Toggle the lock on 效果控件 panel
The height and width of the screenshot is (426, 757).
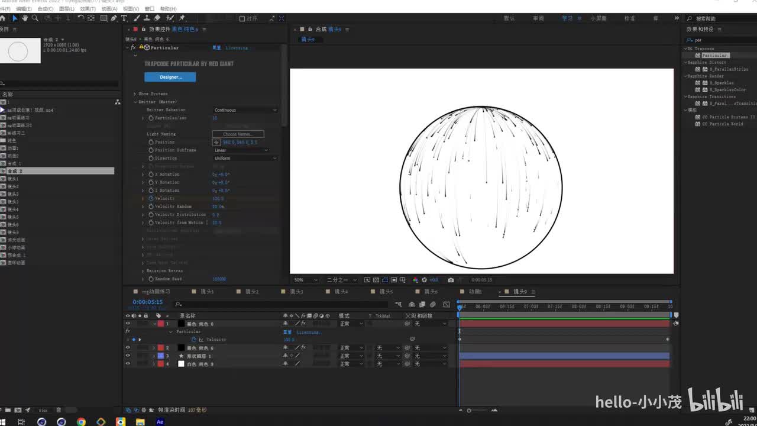pyautogui.click(x=143, y=29)
